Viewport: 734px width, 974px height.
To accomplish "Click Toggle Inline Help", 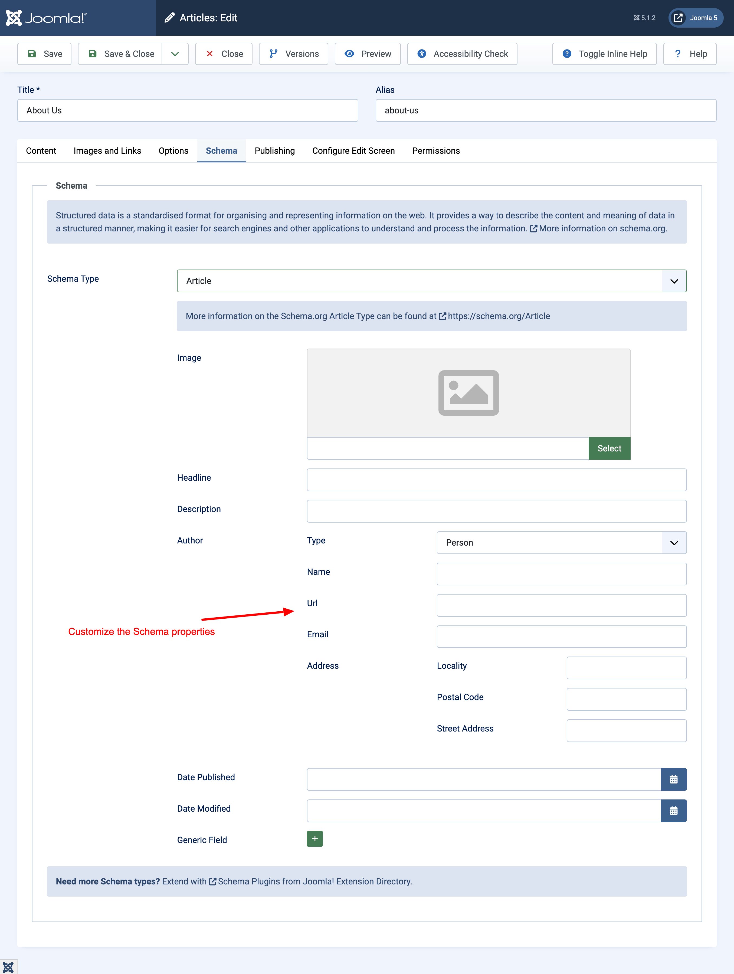I will (x=604, y=53).
